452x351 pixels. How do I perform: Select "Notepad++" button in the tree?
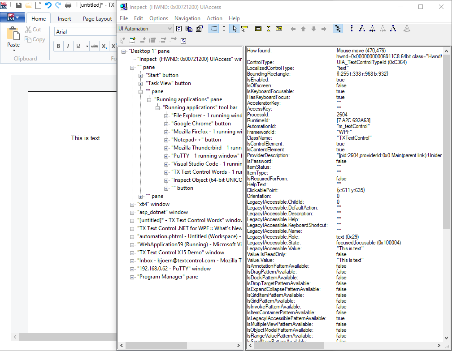196,140
